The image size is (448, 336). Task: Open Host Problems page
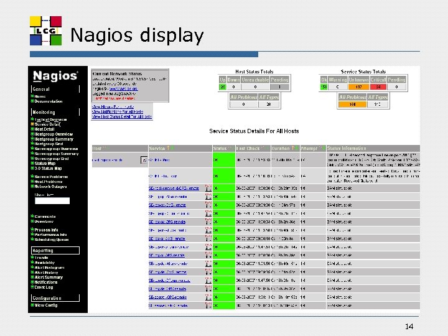49,182
